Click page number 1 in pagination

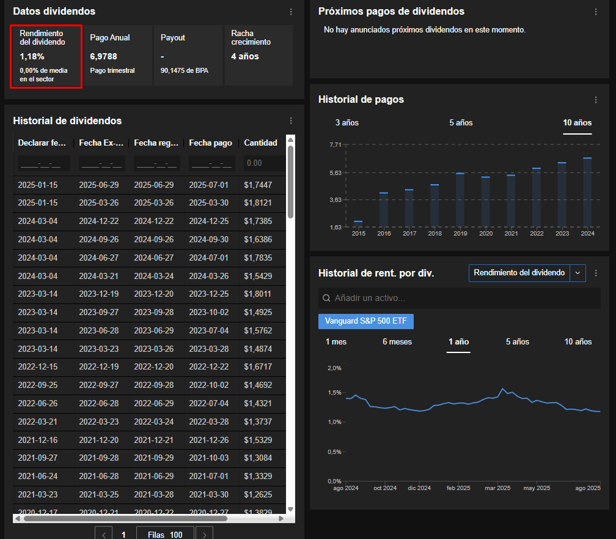point(123,534)
